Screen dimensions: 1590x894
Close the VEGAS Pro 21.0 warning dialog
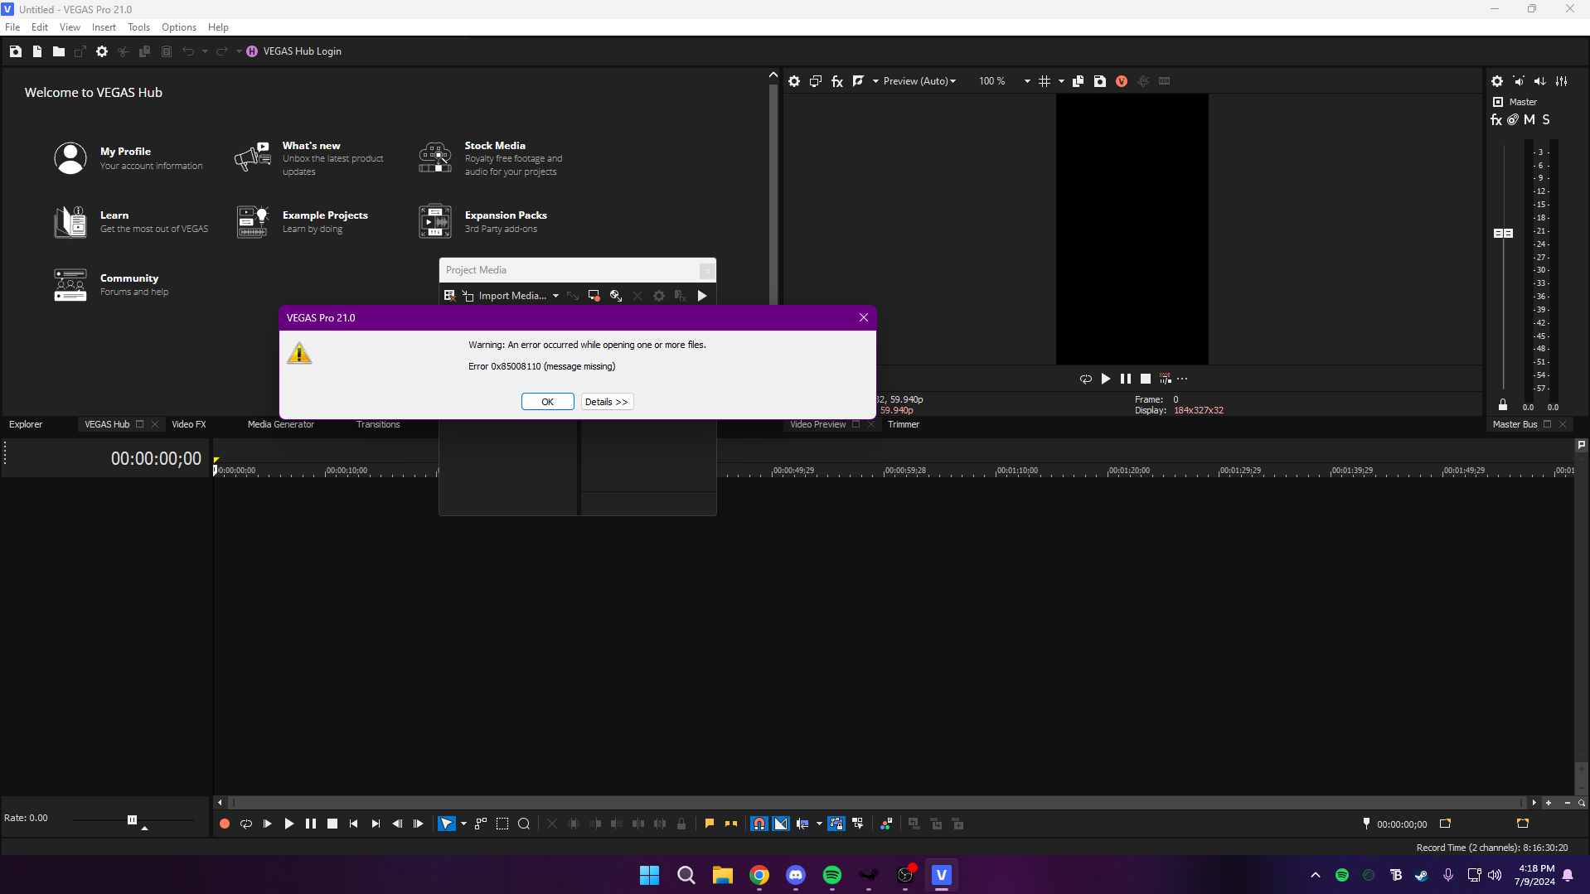[x=864, y=317]
